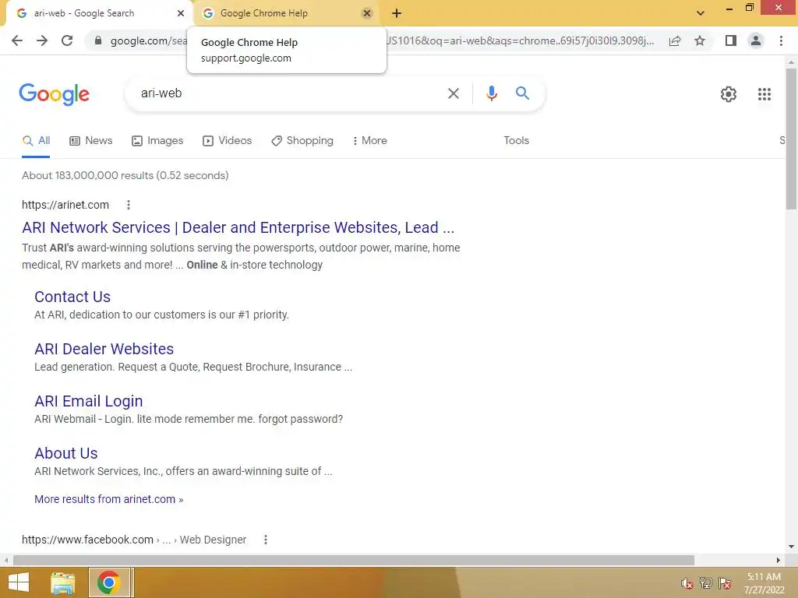This screenshot has width=798, height=598.
Task: Open the Chrome three-dot menu
Action: pos(781,40)
